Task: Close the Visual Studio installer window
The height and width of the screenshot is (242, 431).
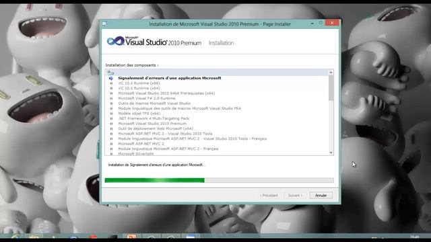Action: (332, 23)
